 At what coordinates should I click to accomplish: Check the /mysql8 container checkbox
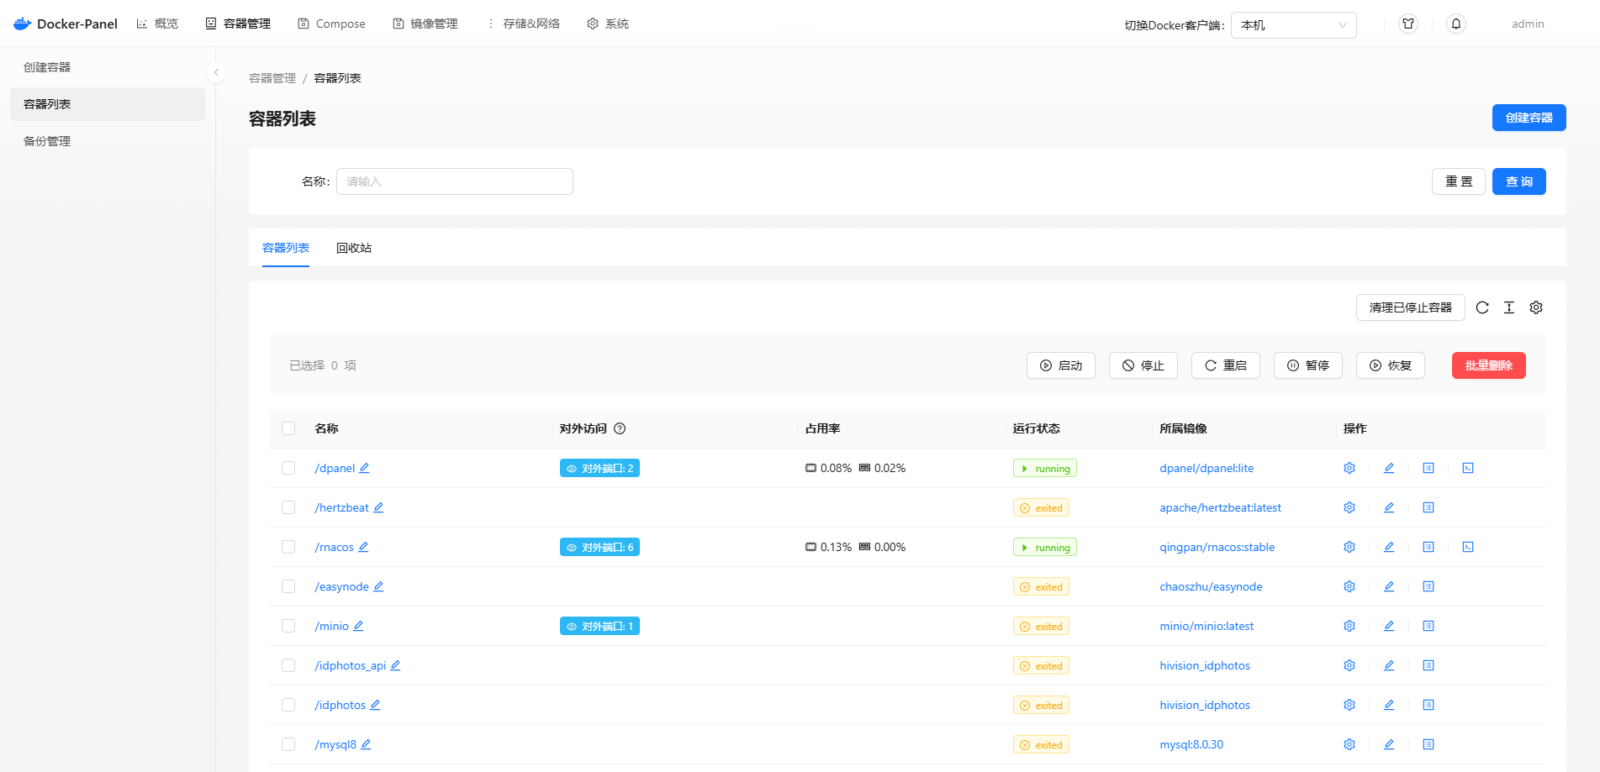click(288, 744)
